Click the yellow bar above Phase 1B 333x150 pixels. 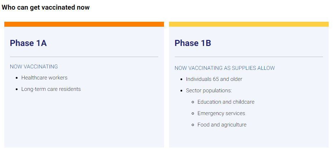(x=248, y=24)
